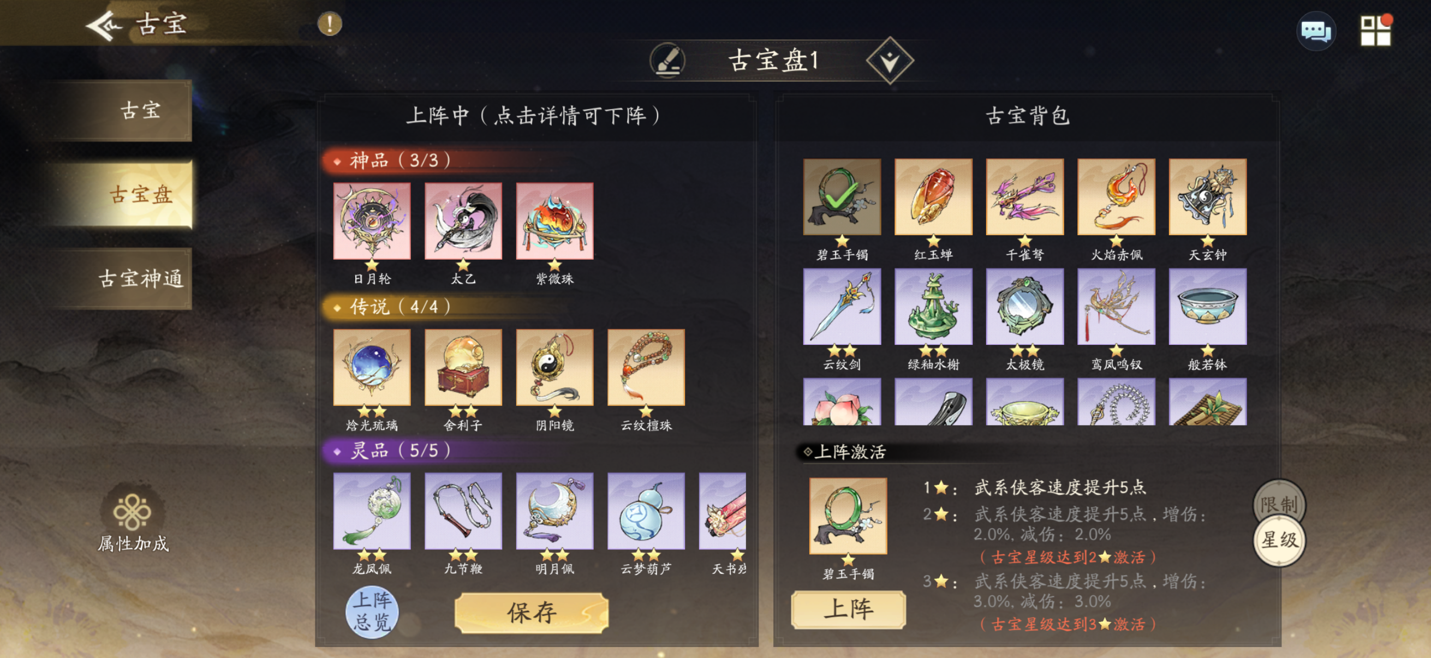Click the rename pencil icon beside 古宝盘1
The width and height of the screenshot is (1431, 658).
[x=667, y=61]
